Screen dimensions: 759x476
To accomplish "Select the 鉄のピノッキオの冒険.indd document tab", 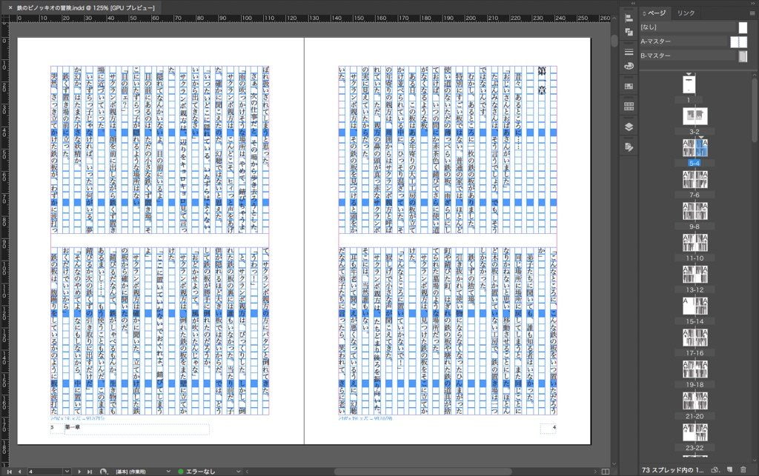I will (x=86, y=7).
